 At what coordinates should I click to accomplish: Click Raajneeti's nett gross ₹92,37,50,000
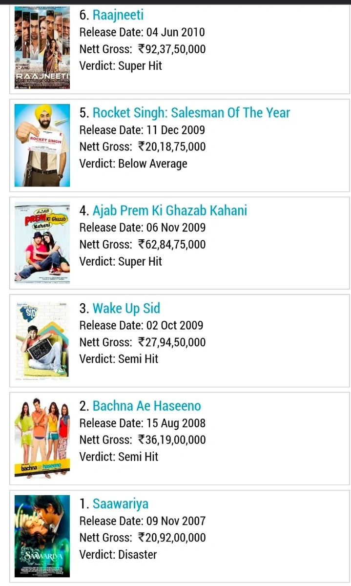point(172,49)
